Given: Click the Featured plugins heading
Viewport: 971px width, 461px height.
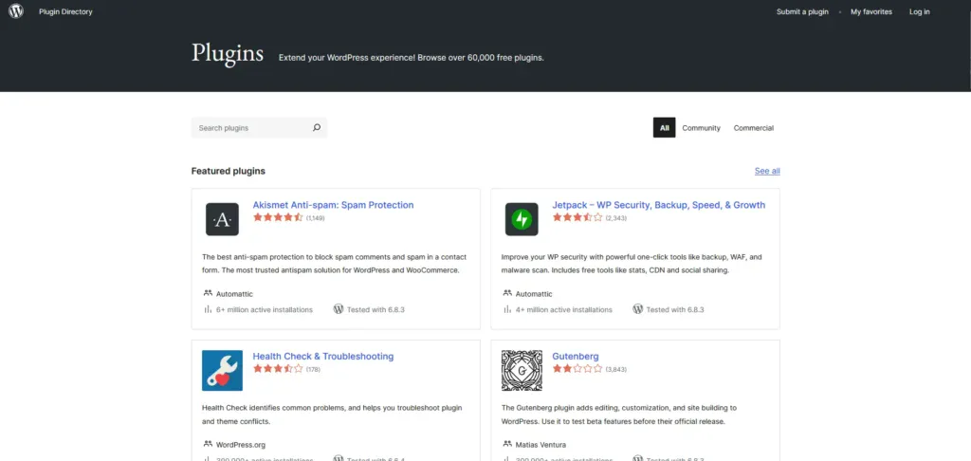Looking at the screenshot, I should pyautogui.click(x=229, y=171).
